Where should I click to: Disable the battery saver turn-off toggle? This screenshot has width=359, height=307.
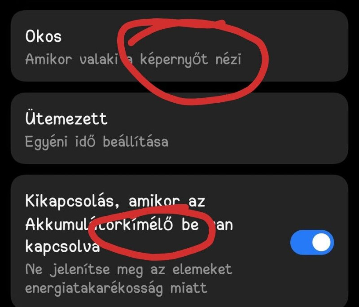[x=312, y=242]
